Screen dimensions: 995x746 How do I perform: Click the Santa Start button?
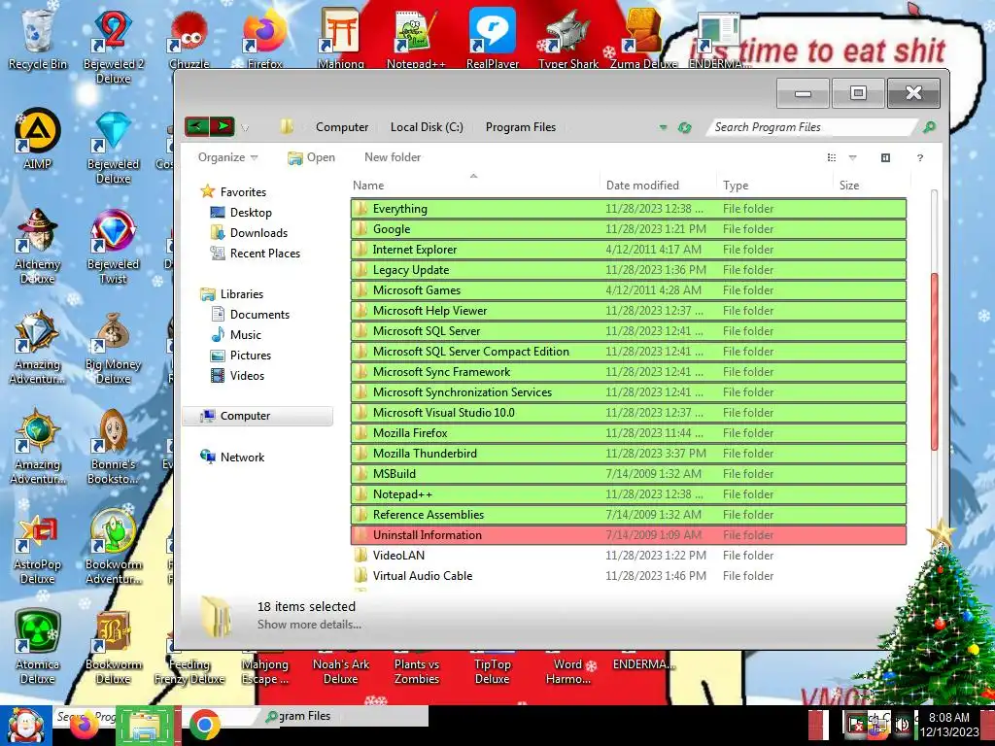25,726
